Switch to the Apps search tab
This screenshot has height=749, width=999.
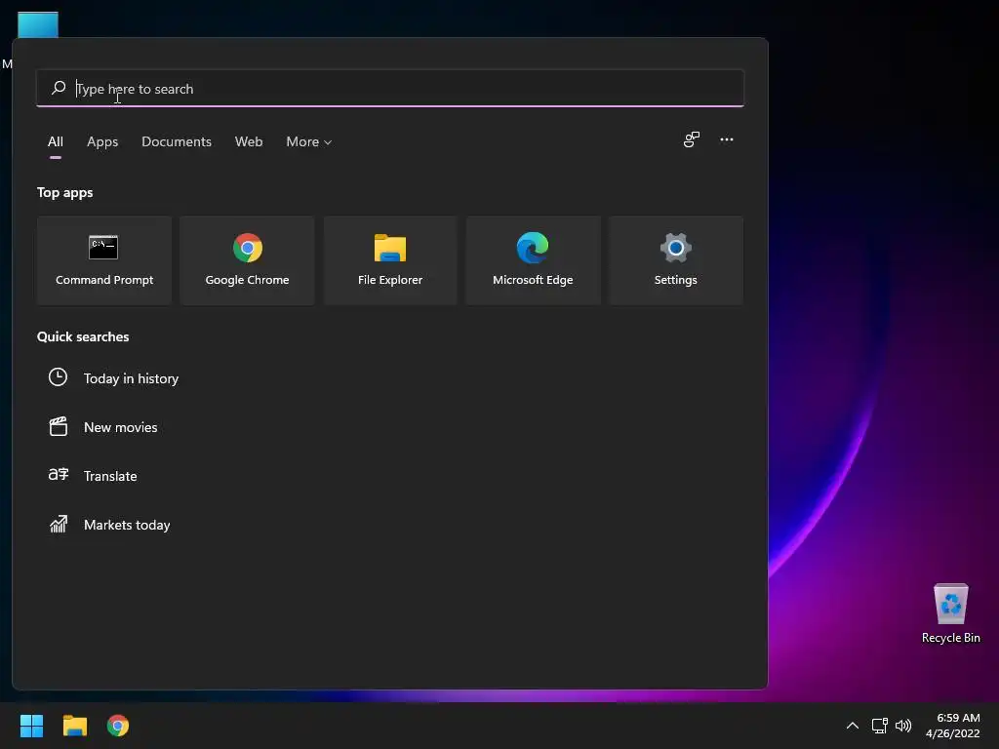102,141
